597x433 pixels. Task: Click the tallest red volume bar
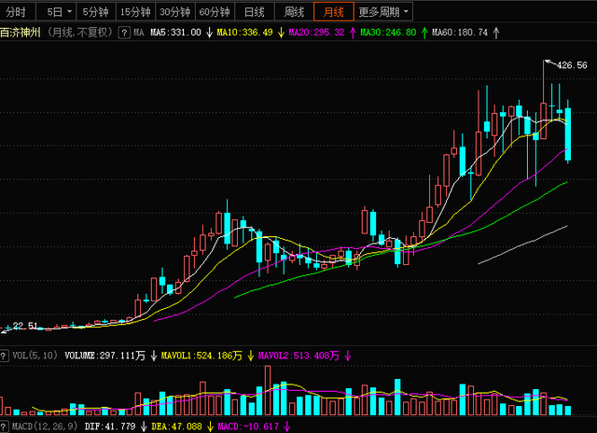click(x=268, y=390)
